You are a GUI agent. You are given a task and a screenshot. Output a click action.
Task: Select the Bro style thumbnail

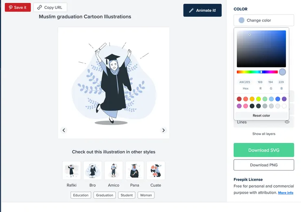coord(93,170)
